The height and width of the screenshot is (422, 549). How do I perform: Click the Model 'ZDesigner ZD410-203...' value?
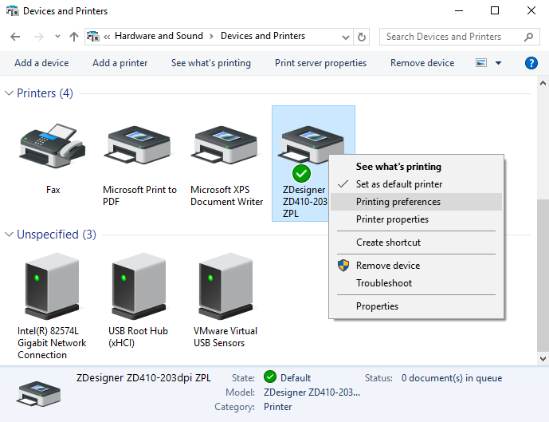(x=312, y=392)
